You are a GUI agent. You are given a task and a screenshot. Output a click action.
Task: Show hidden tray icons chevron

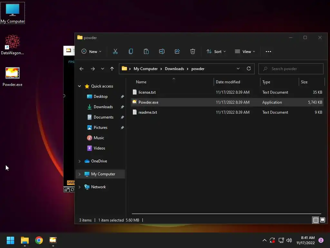265,240
